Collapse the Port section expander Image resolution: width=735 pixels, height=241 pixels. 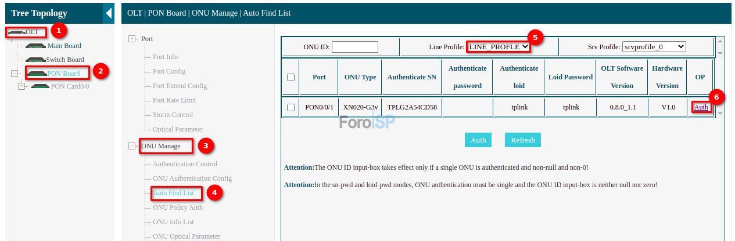[132, 39]
